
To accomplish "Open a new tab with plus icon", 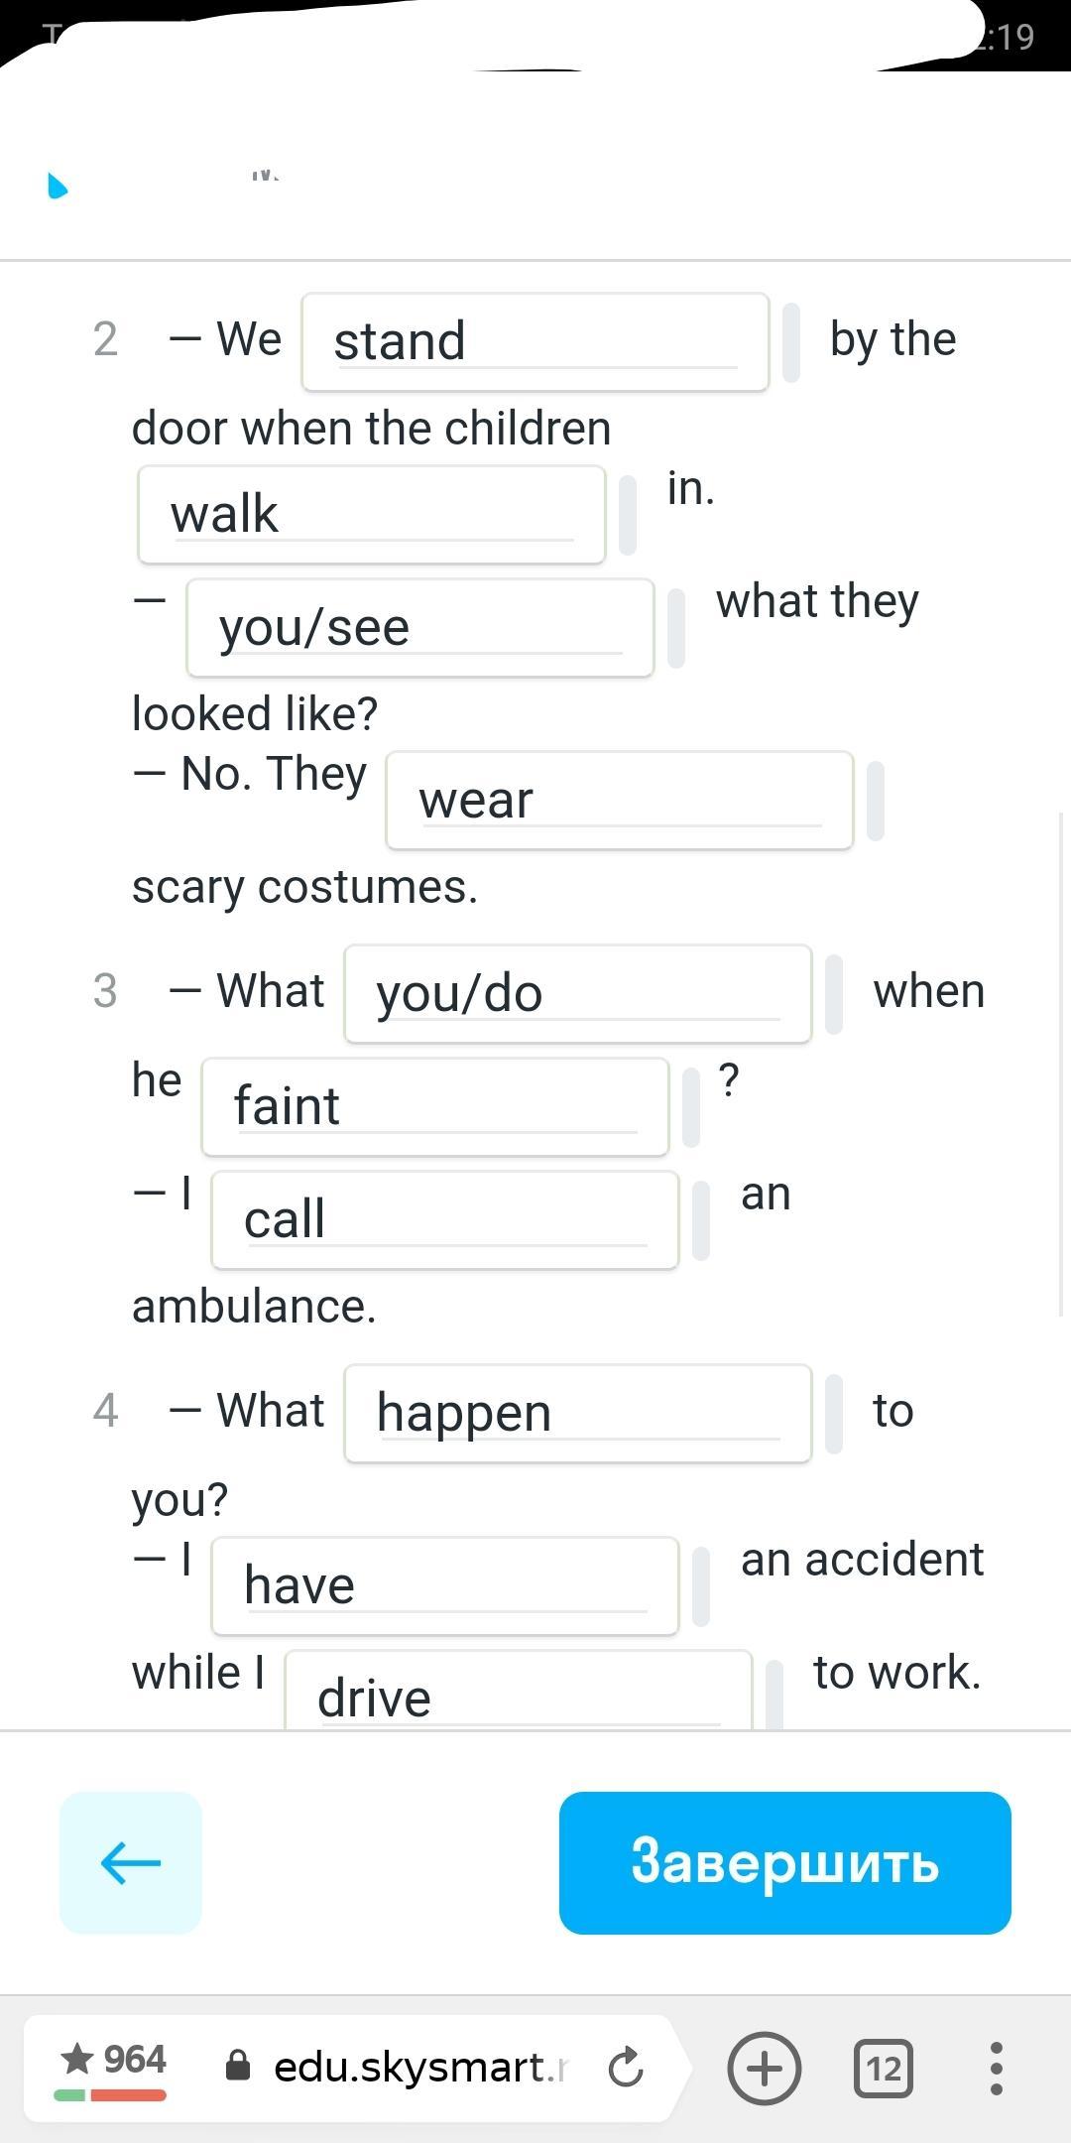I will click(764, 2069).
